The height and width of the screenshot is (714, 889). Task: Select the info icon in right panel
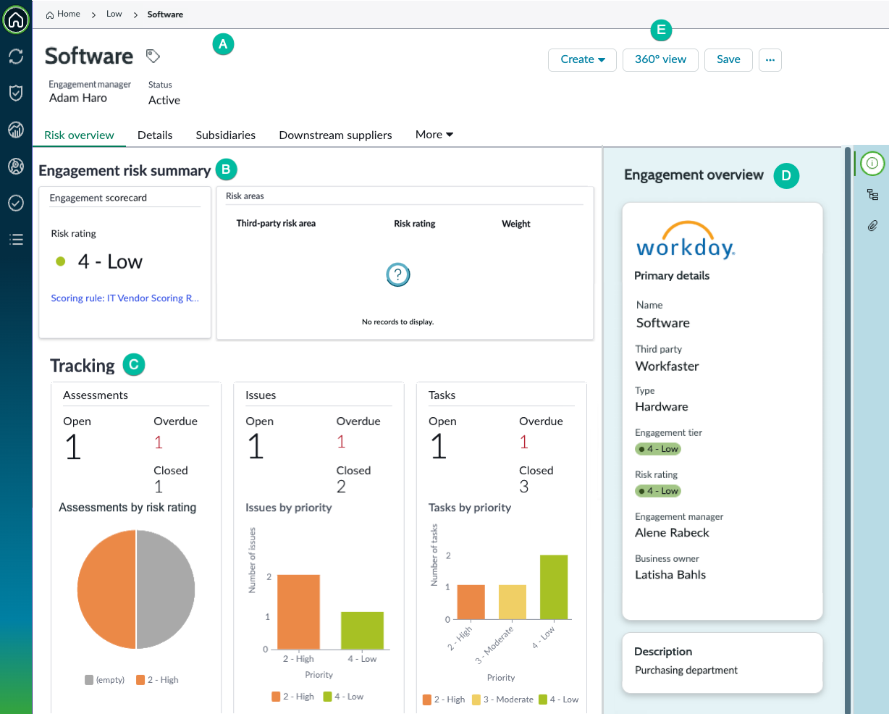coord(872,164)
